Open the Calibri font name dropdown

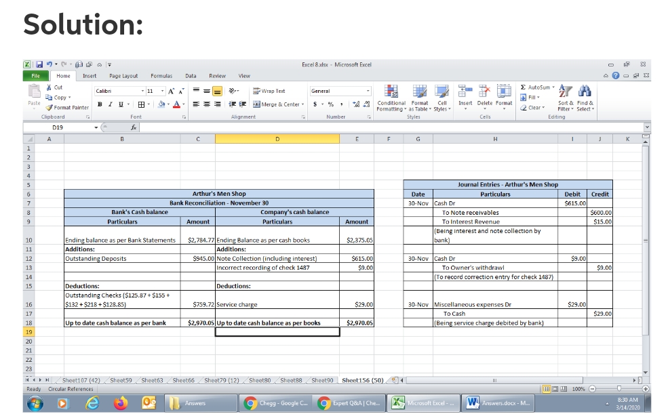click(x=142, y=91)
